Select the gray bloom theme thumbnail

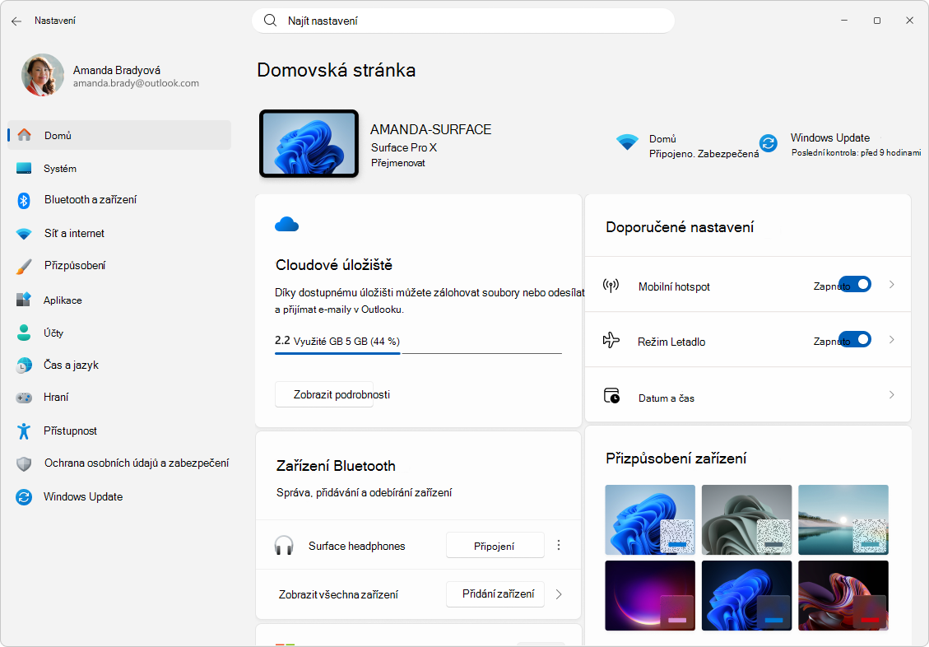tap(746, 519)
